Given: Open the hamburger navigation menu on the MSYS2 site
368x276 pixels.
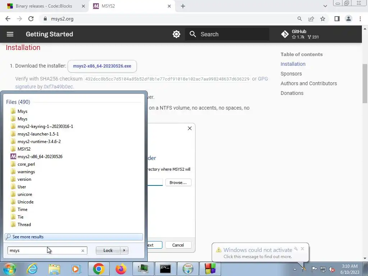Looking at the screenshot, I should [x=10, y=34].
